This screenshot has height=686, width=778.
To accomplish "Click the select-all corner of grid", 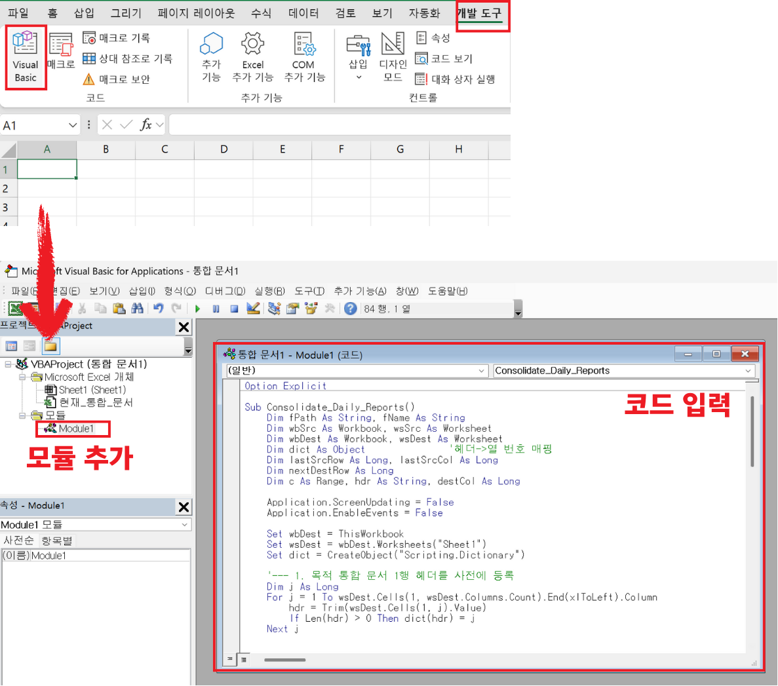I will click(9, 150).
